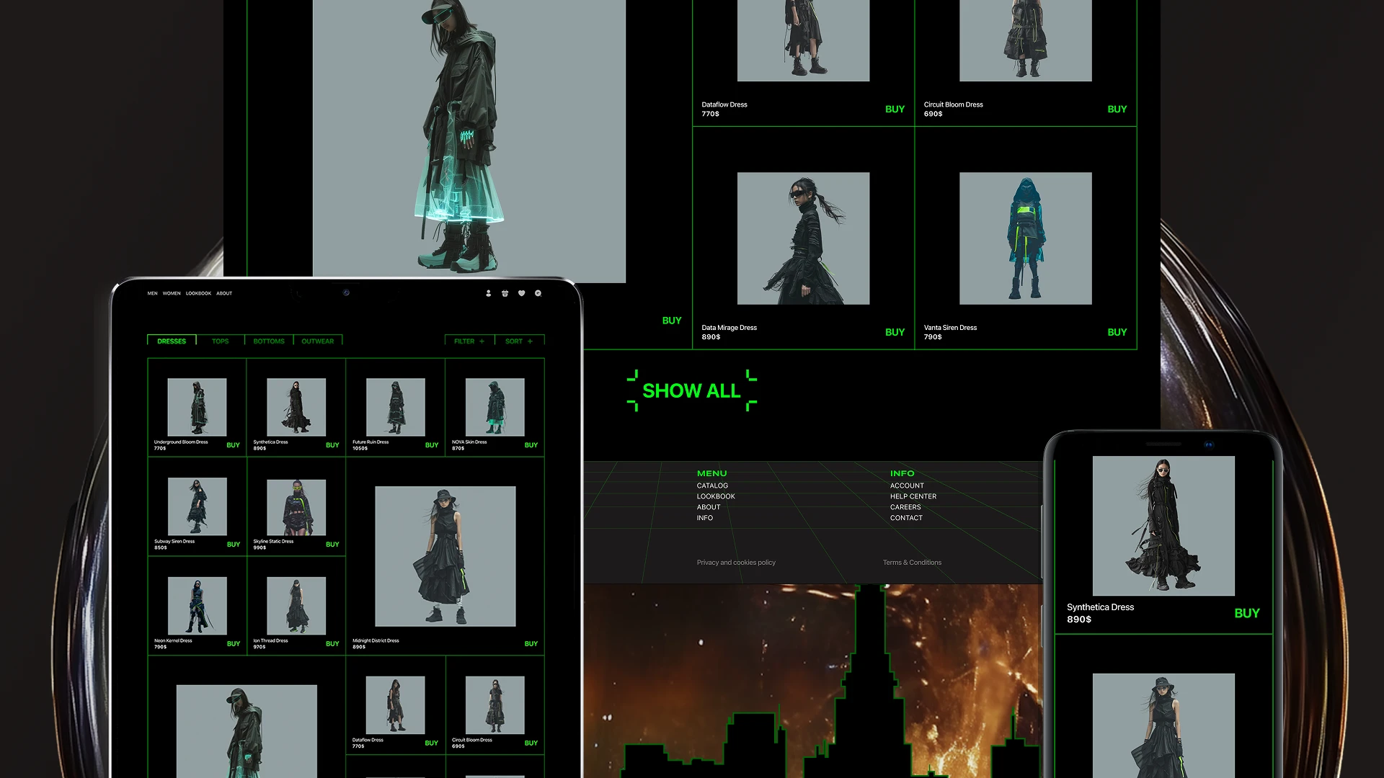Open the HELP CENTER footer link

913,496
